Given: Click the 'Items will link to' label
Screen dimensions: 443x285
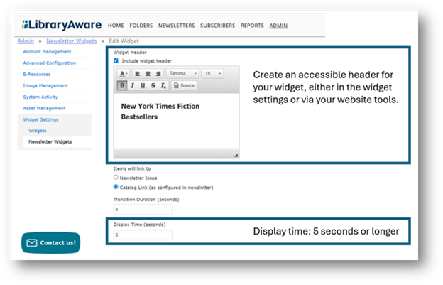Looking at the screenshot, I should pos(132,168).
